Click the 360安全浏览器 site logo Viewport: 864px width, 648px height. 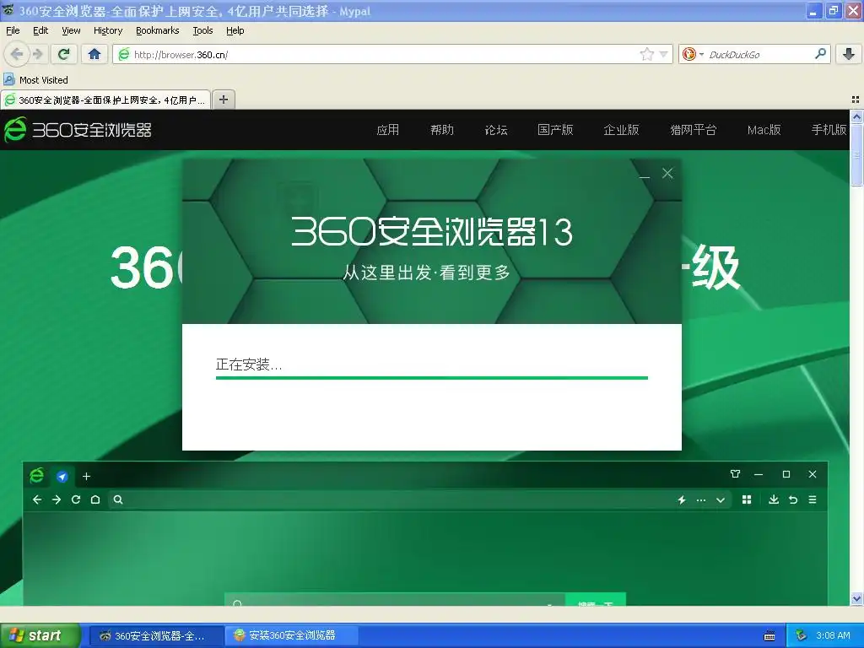tap(78, 129)
